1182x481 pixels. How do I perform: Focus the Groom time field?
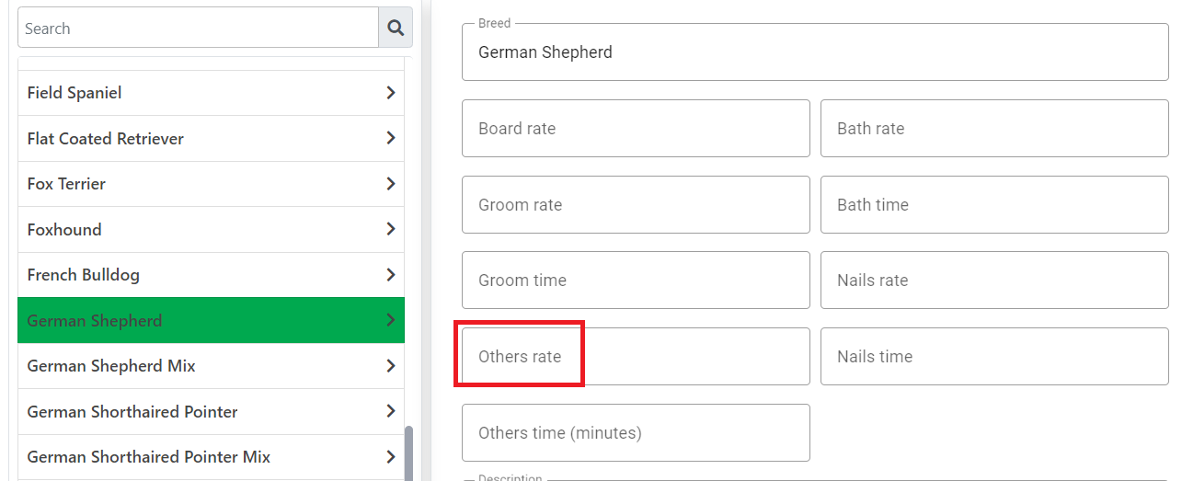[x=636, y=281]
